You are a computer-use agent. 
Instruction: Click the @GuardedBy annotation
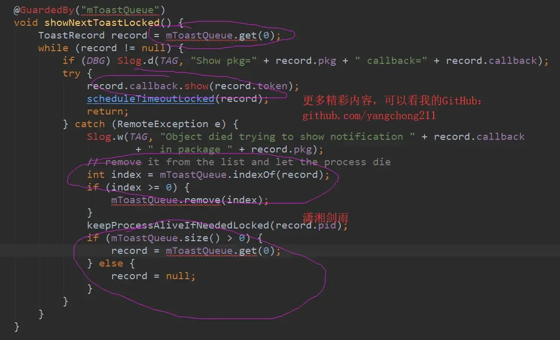(44, 10)
